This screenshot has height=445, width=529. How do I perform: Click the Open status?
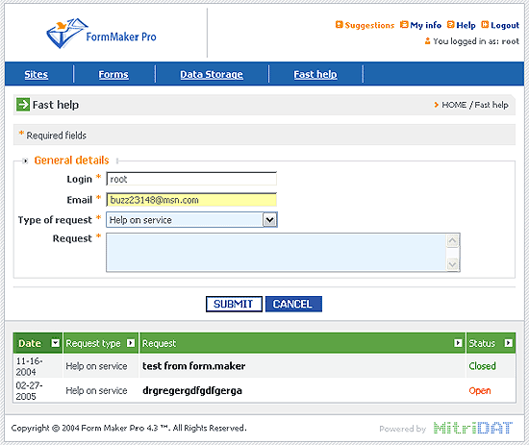point(480,390)
